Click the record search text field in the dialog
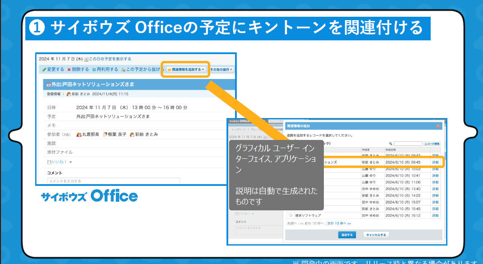Screen dimensions: 483x264 point(408,144)
